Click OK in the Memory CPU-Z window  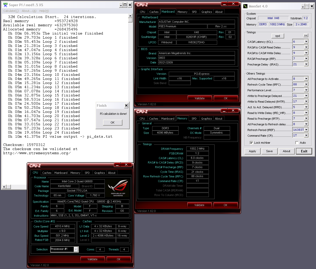click(225, 205)
